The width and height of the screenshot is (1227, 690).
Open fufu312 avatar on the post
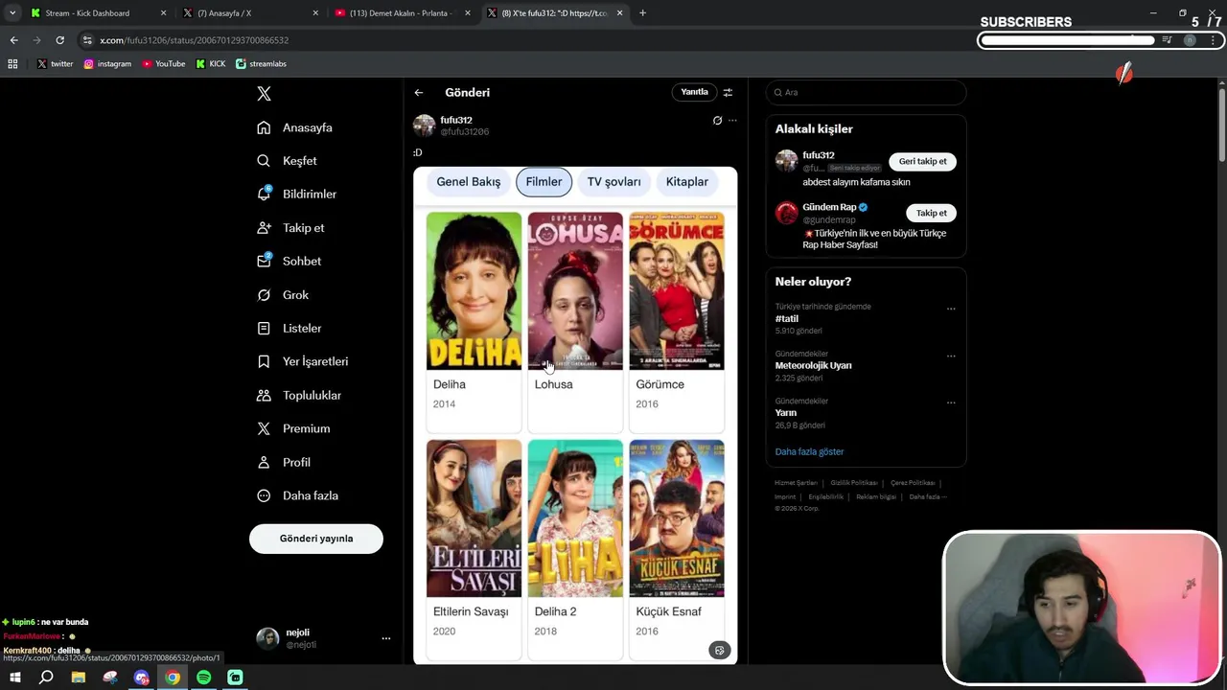(x=424, y=126)
